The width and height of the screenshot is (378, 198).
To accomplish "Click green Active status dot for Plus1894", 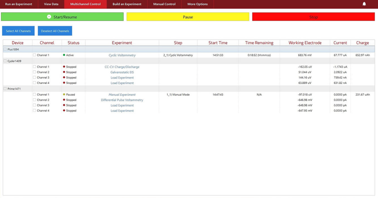I will tap(64, 55).
